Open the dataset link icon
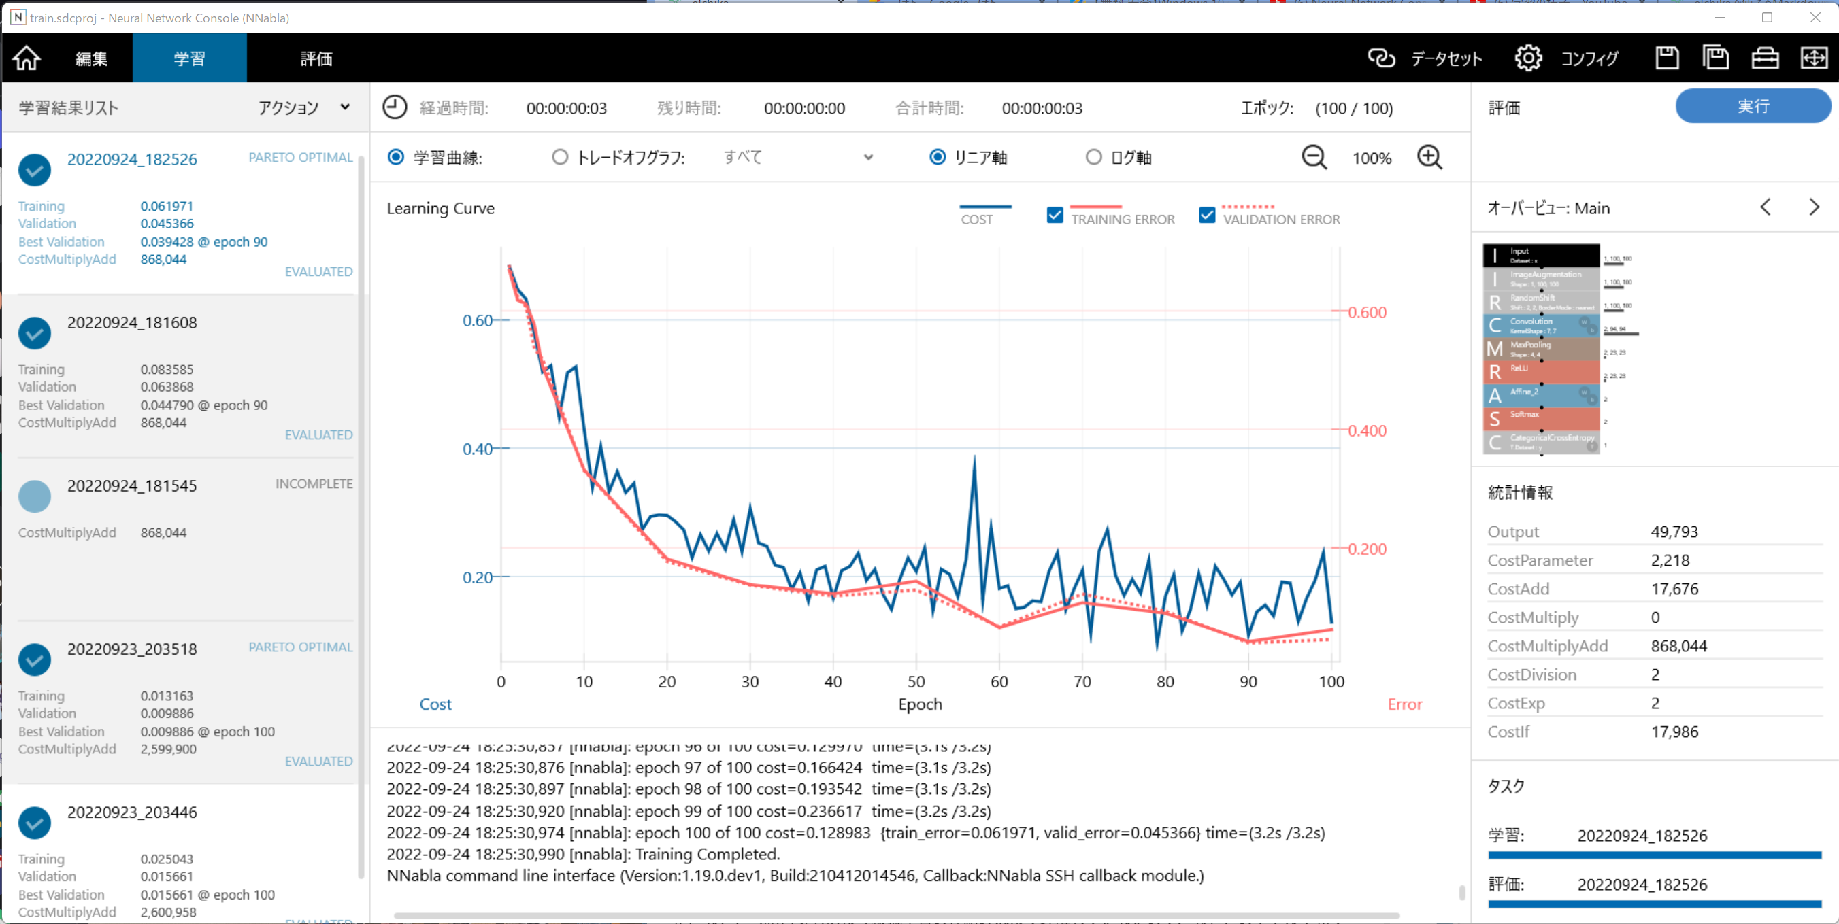Screen dimensions: 1839x924 click(x=1380, y=58)
